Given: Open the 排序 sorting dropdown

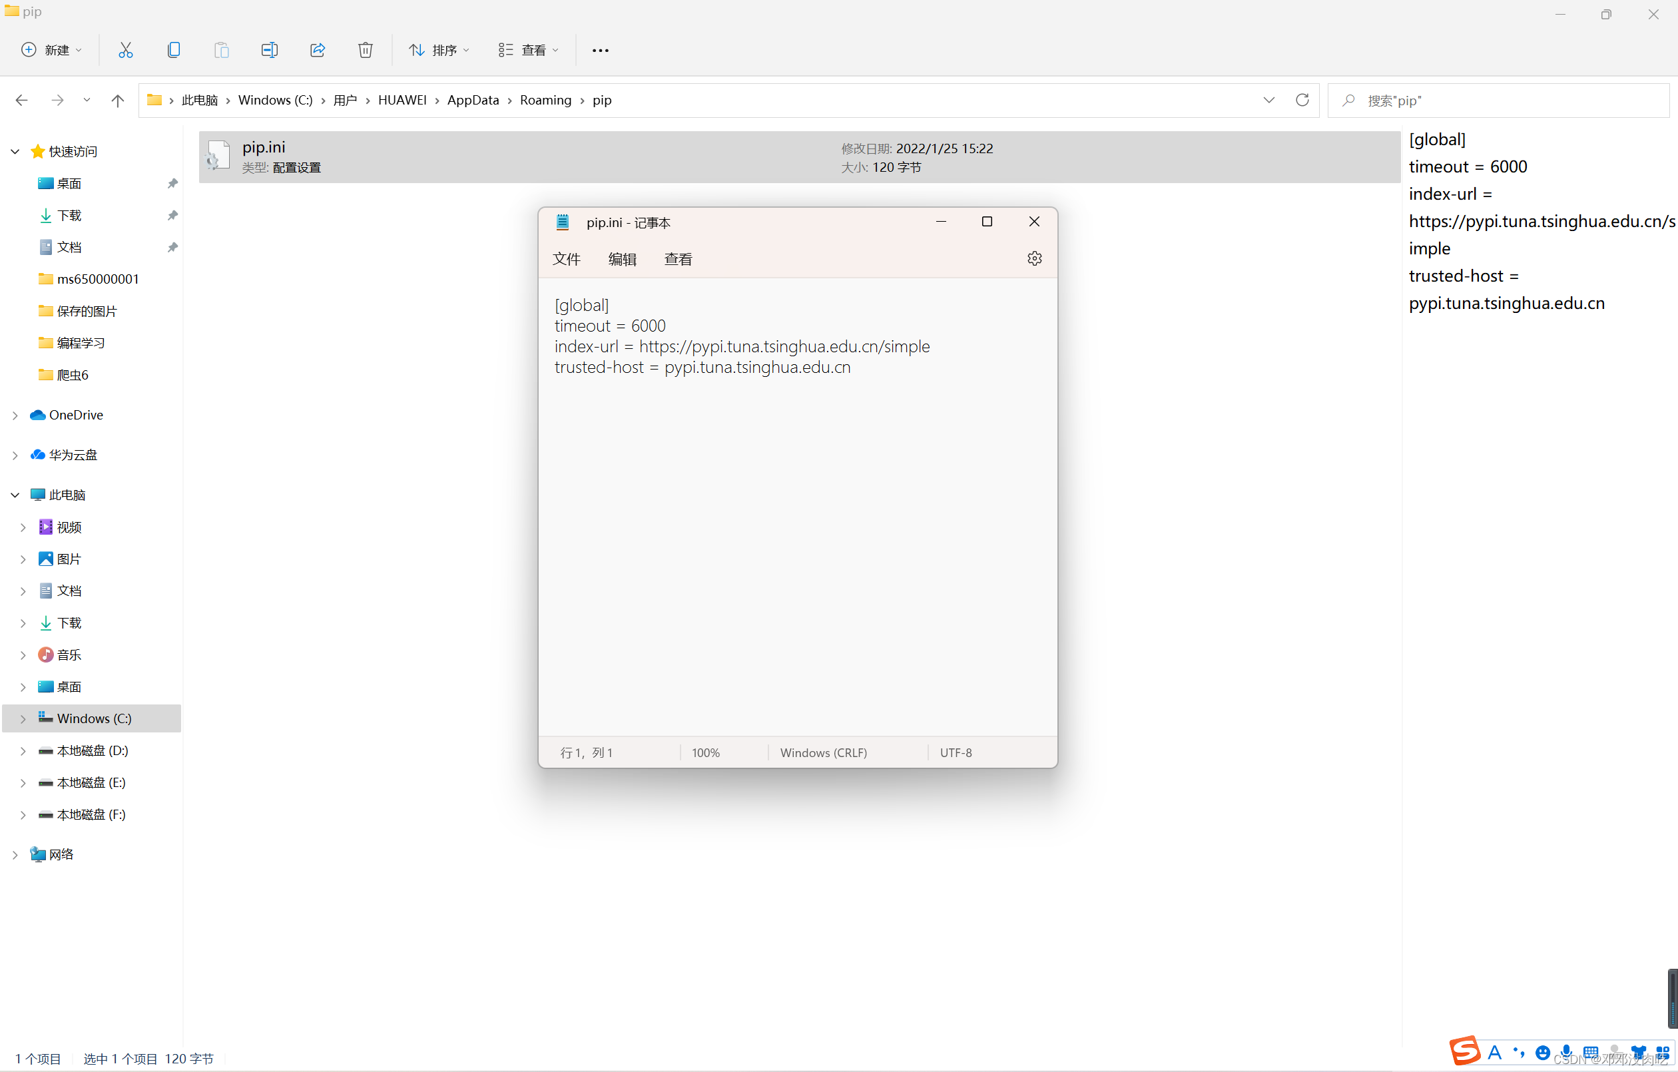Looking at the screenshot, I should [439, 49].
